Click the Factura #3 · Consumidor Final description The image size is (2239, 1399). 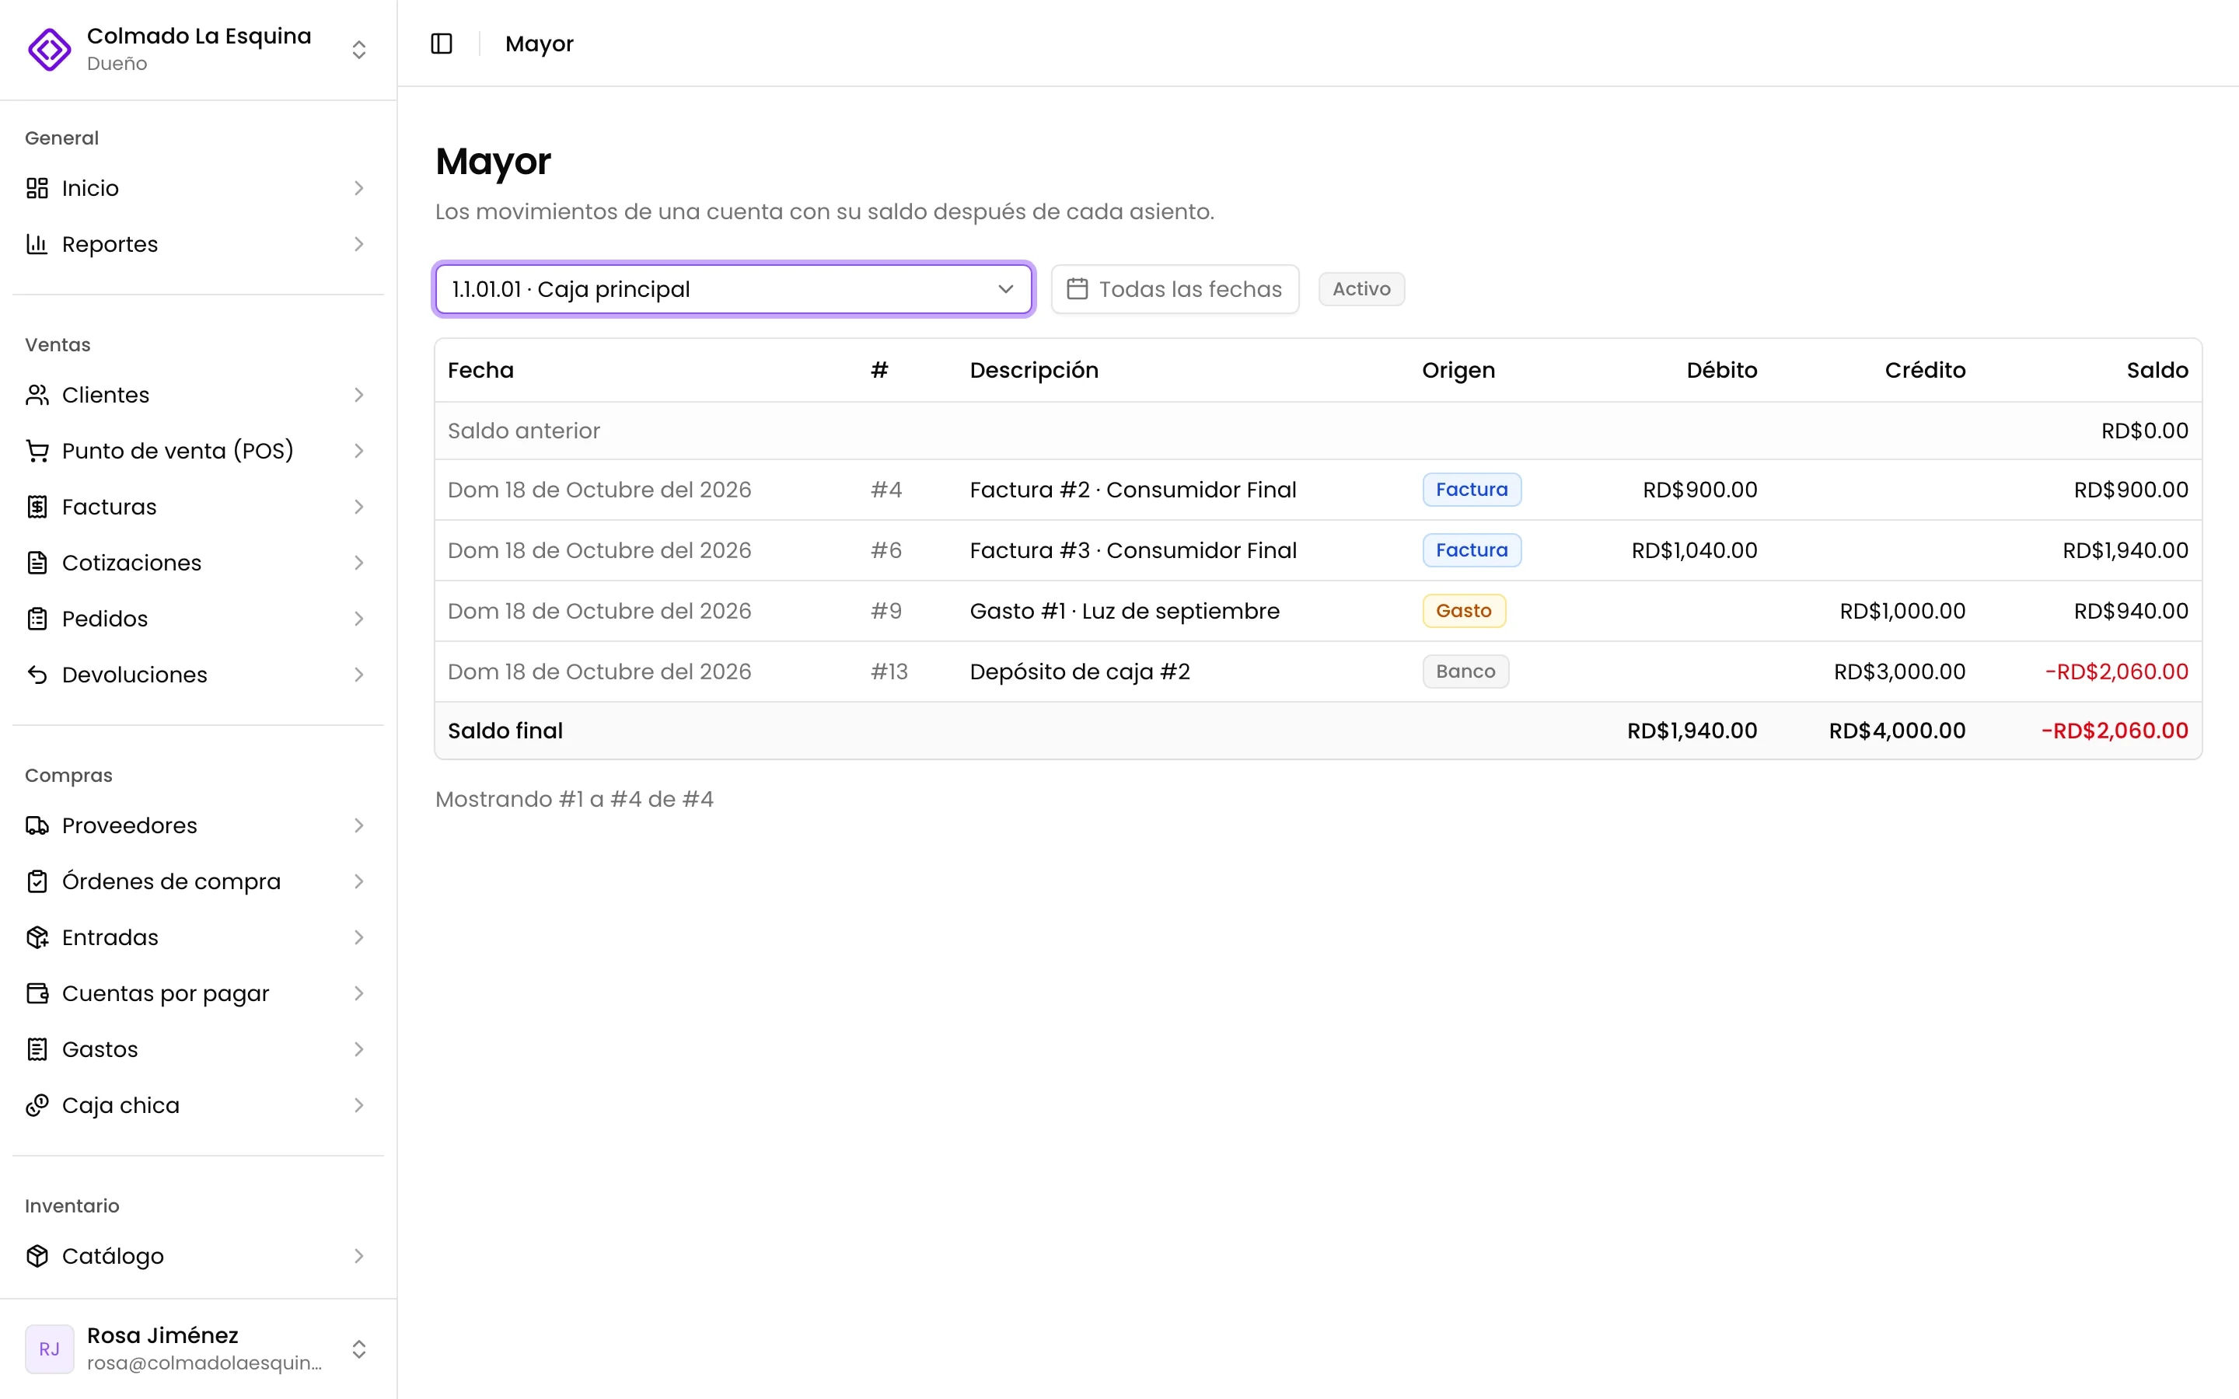point(1133,550)
